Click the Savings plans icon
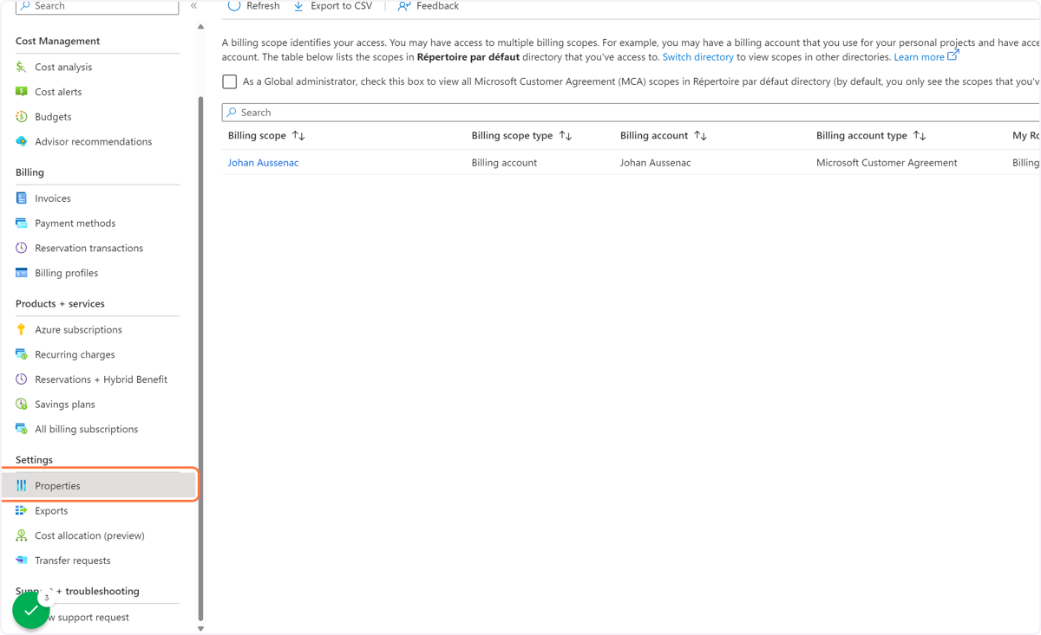This screenshot has width=1041, height=635. pyautogui.click(x=22, y=404)
